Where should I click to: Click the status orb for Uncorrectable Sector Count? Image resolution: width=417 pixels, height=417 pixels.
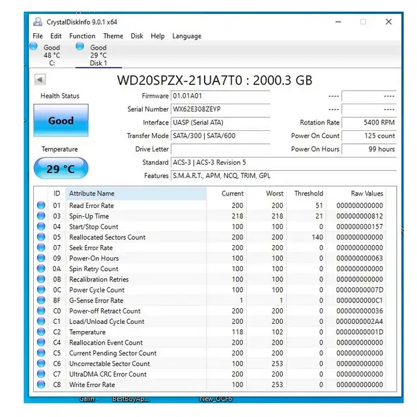click(41, 364)
